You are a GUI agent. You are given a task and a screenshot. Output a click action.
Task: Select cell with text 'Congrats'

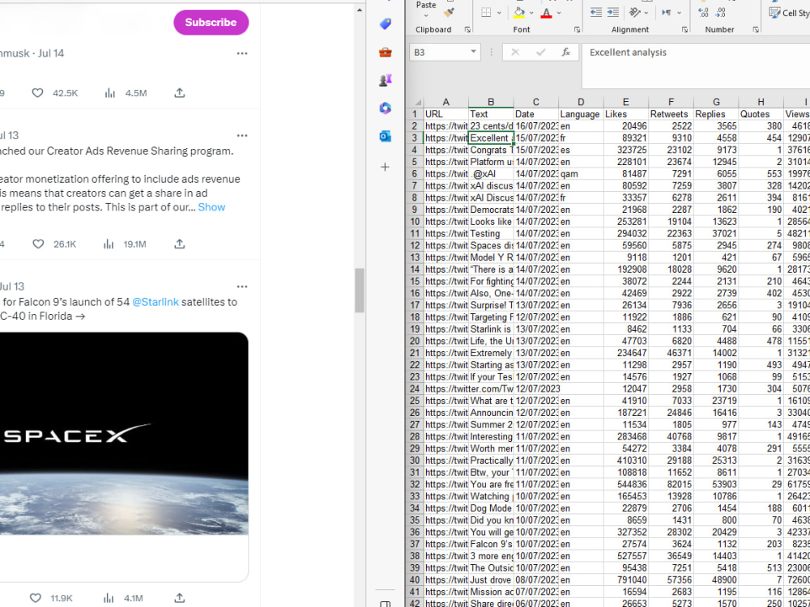[491, 151]
